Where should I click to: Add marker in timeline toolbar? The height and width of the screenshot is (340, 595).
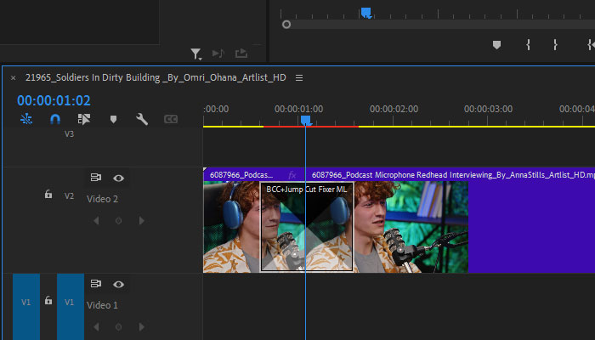[113, 120]
